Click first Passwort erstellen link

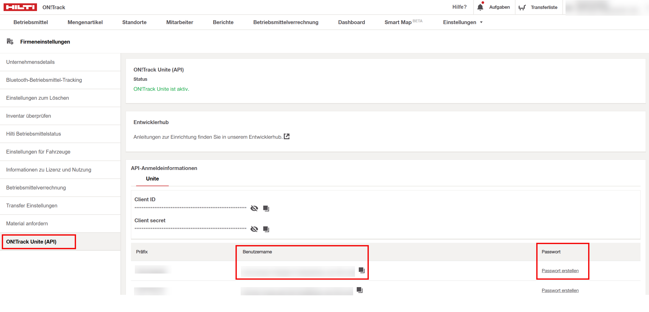(x=560, y=271)
